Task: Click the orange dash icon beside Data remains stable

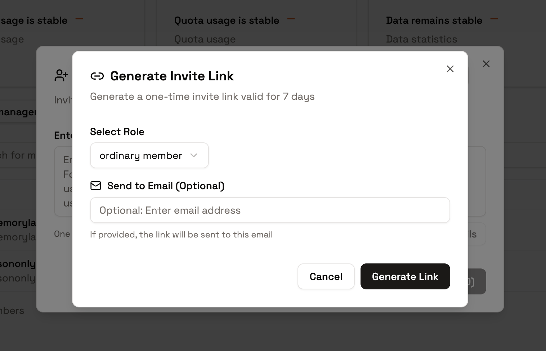Action: (x=494, y=19)
